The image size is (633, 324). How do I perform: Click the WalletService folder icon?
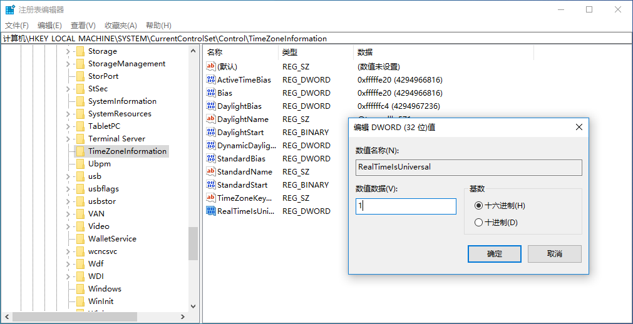tap(80, 239)
